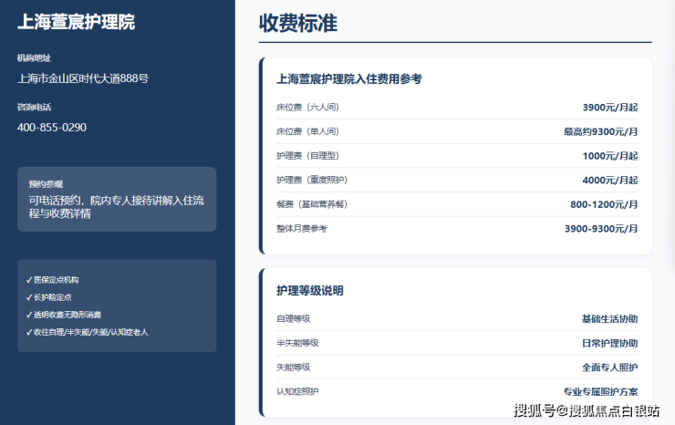Click the 上海萱宸护理院 sidebar title
This screenshot has width=675, height=425.
(x=77, y=22)
